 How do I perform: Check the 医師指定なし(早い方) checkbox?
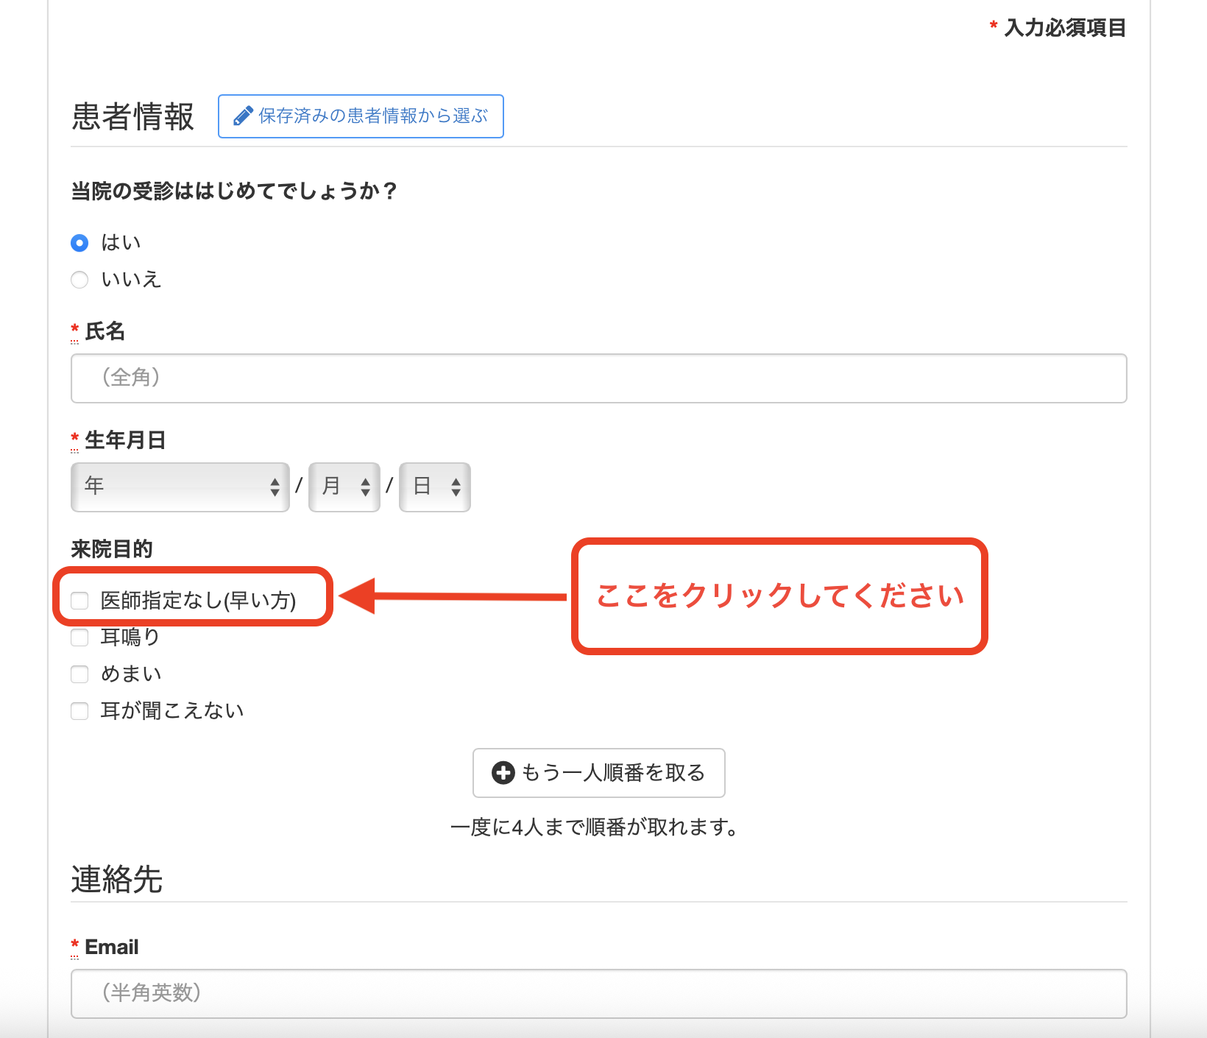click(x=79, y=601)
